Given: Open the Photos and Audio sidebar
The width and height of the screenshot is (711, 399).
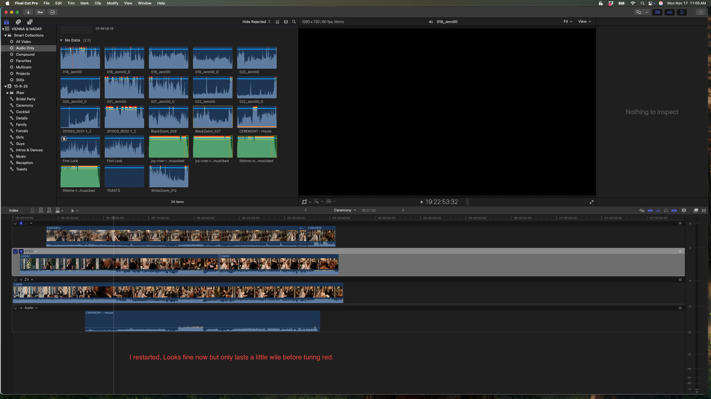Looking at the screenshot, I should 18,22.
